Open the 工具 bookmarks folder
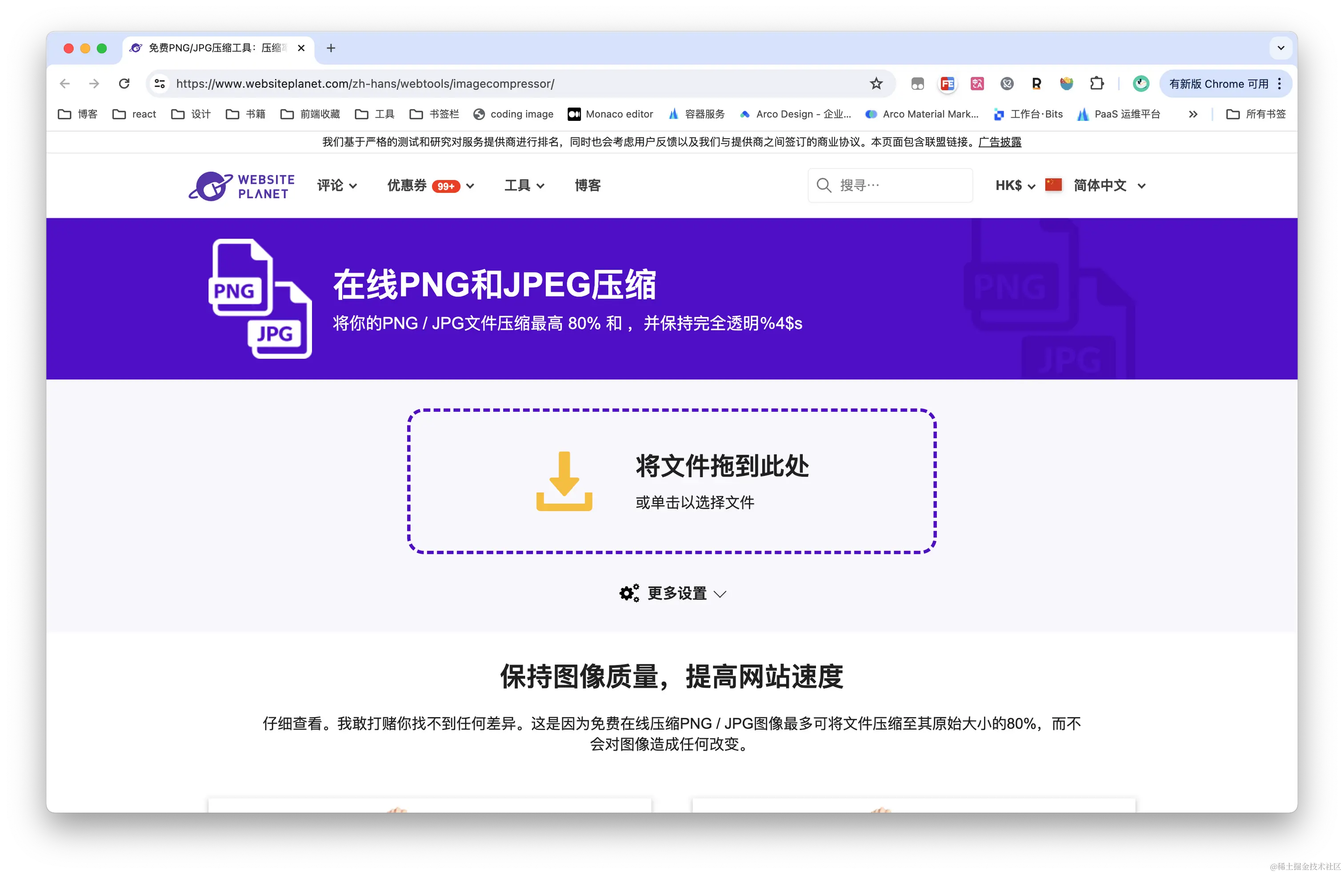 375,114
